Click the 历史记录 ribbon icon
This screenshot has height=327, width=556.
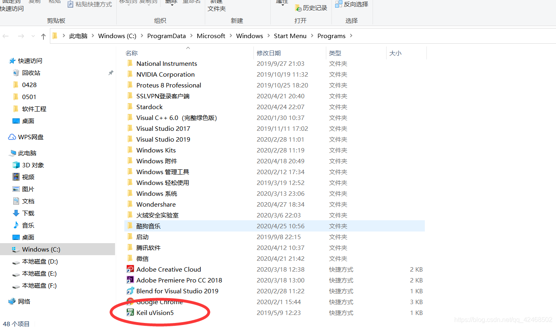(x=298, y=8)
